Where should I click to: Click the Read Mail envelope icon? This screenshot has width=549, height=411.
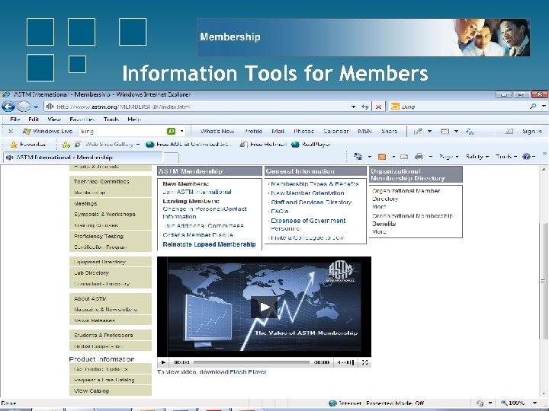tap(404, 157)
